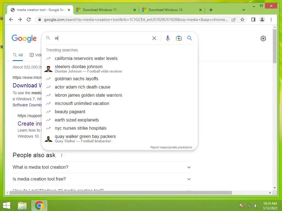Image resolution: width=282 pixels, height=211 pixels.
Task: Open Google quick settings gear
Action: [263, 38]
